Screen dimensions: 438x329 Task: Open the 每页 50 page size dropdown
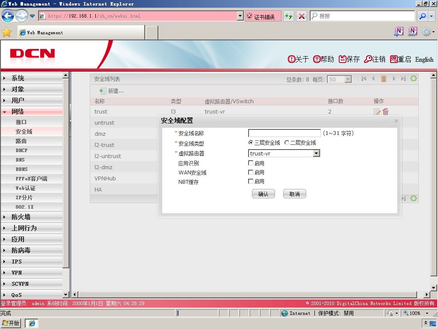pyautogui.click(x=348, y=79)
